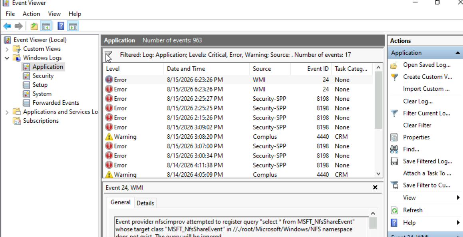
Task: Click Filter Current Log action text
Action: click(x=426, y=113)
